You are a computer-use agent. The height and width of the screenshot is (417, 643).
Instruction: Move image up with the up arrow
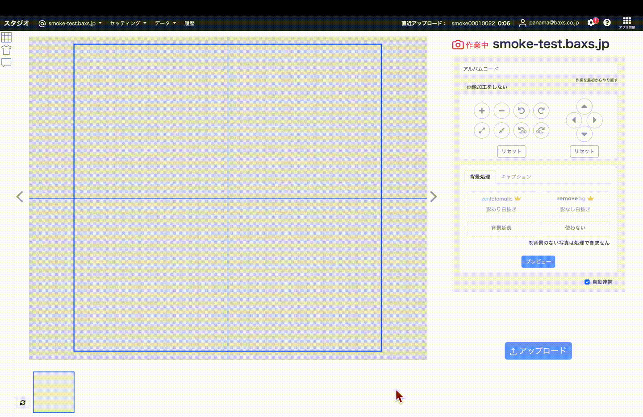click(x=584, y=107)
